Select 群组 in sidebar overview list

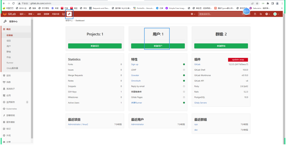9,52
